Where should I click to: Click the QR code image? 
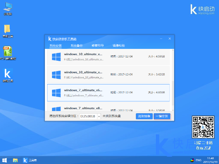pos(203,127)
